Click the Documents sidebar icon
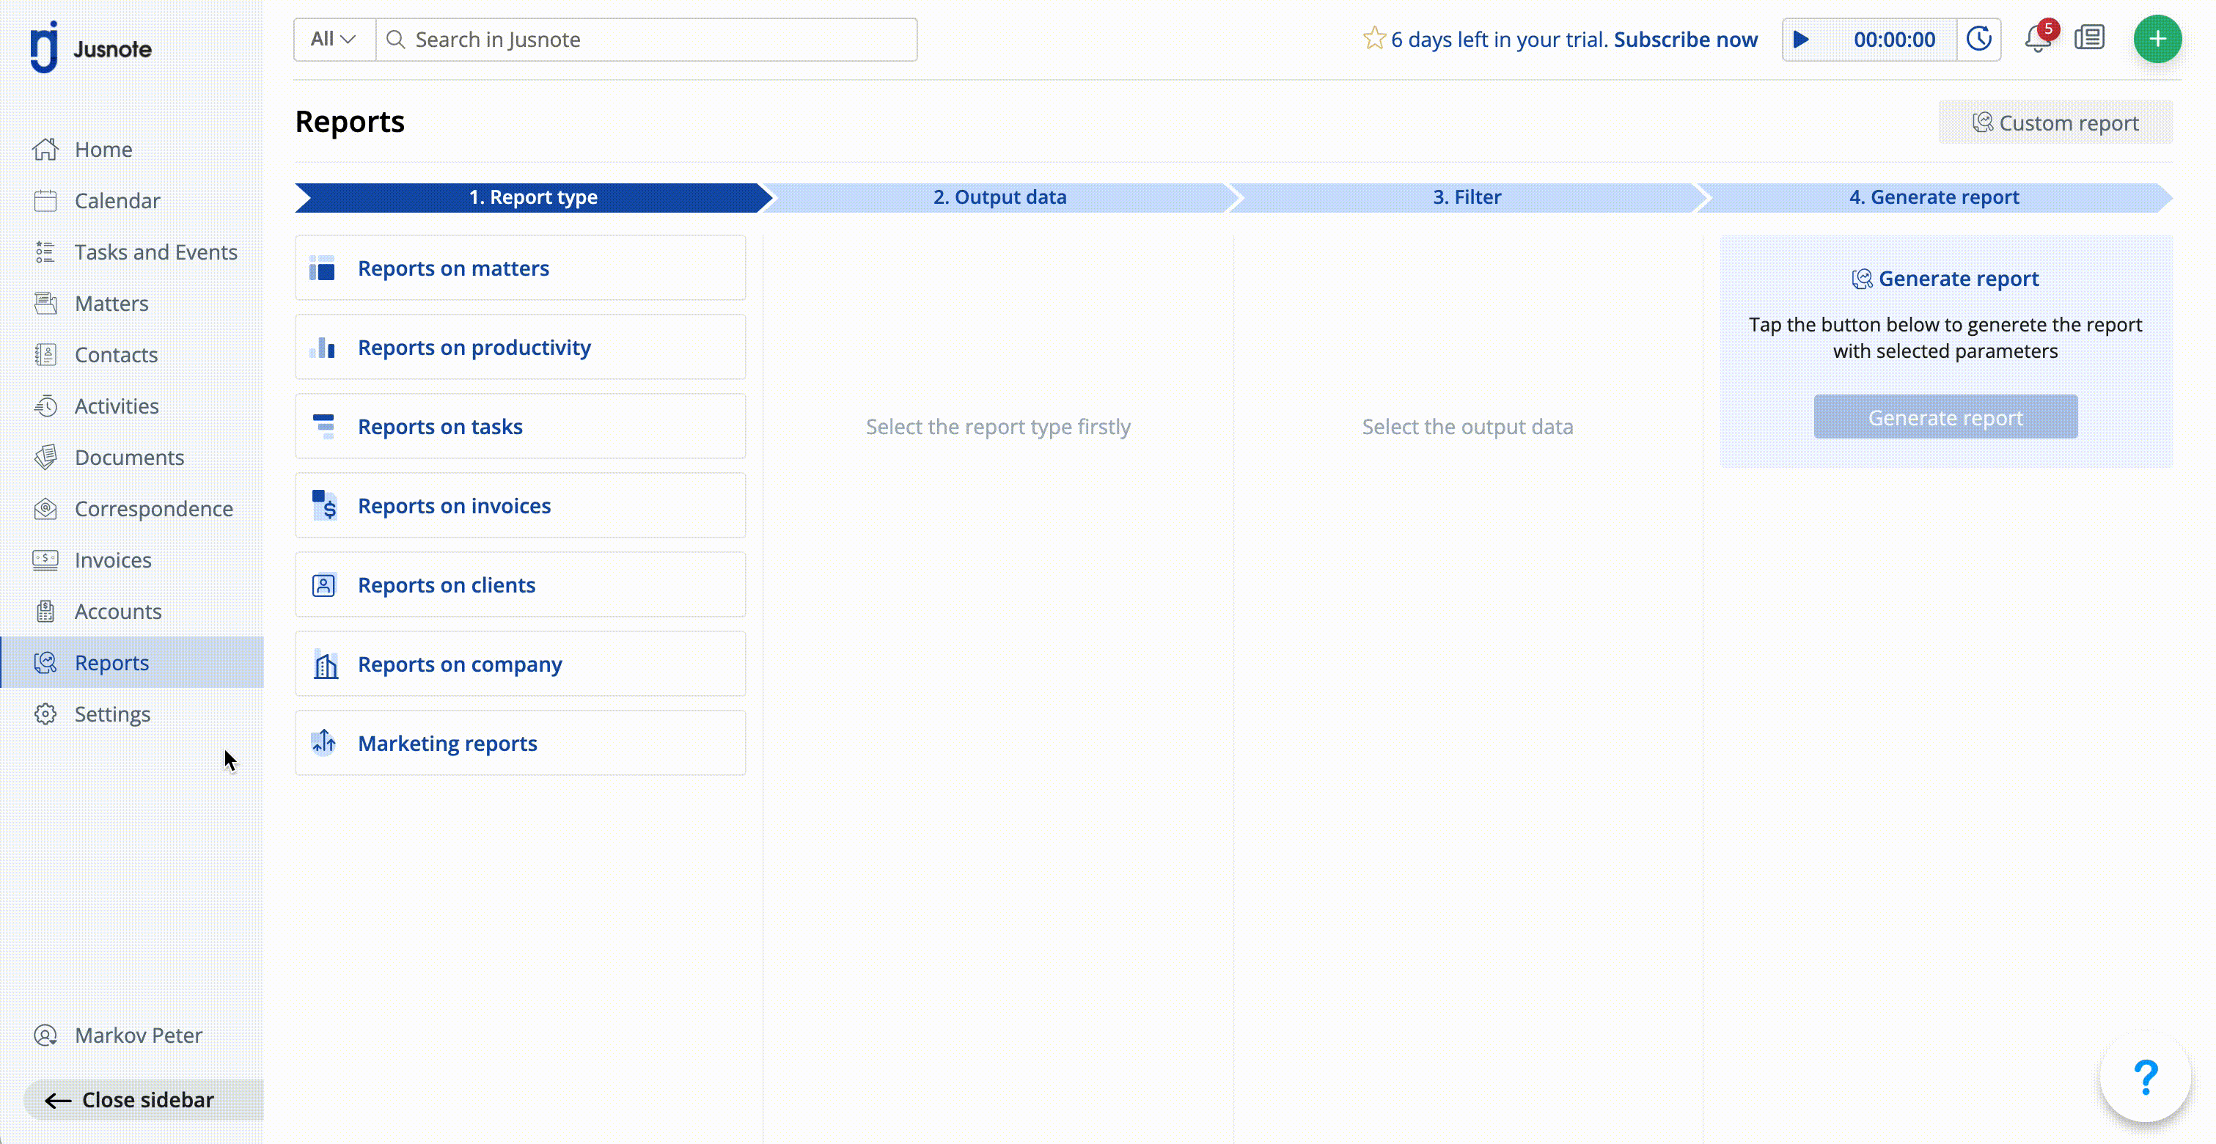2216x1144 pixels. tap(45, 457)
